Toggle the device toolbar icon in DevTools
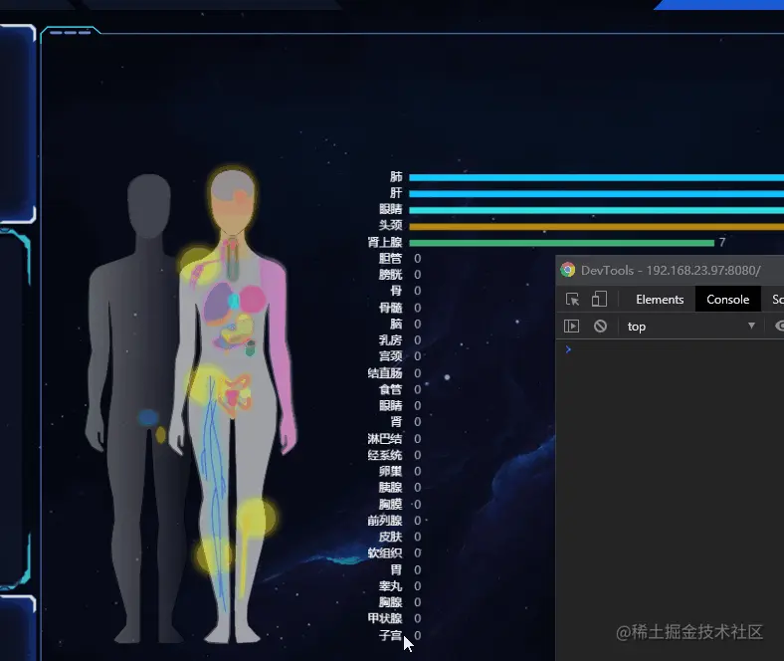Viewport: 784px width, 661px height. click(x=599, y=300)
